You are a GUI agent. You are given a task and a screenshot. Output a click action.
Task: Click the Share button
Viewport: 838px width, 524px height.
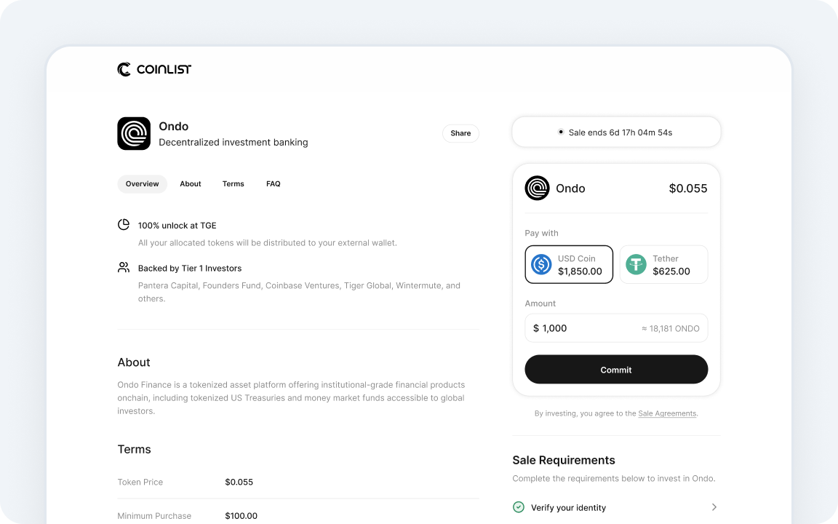(x=460, y=133)
